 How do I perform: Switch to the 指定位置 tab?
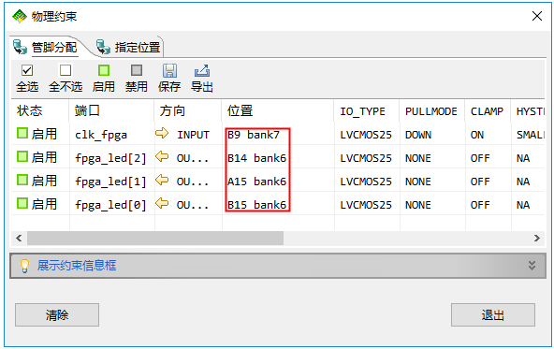[128, 47]
